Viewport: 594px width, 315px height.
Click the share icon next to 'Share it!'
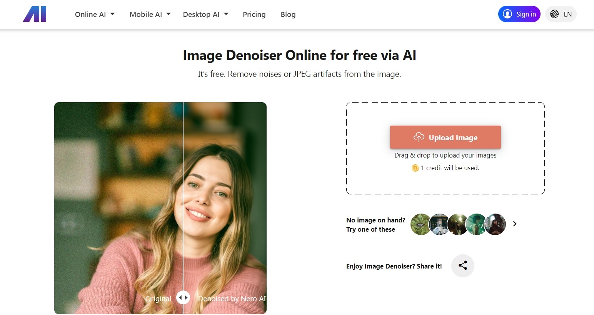point(462,265)
